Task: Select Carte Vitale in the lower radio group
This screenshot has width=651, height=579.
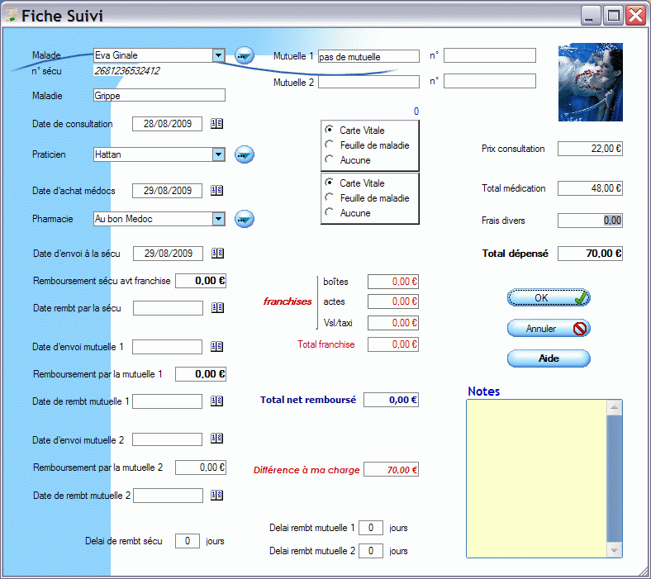Action: (329, 183)
